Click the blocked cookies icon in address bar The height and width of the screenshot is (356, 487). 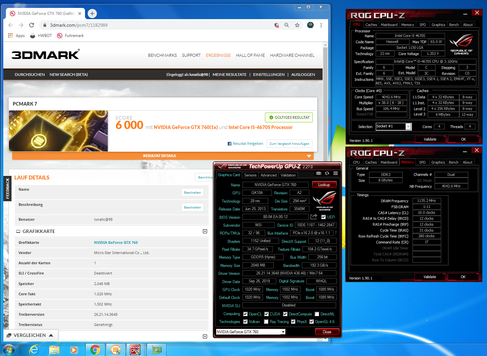coord(276,25)
